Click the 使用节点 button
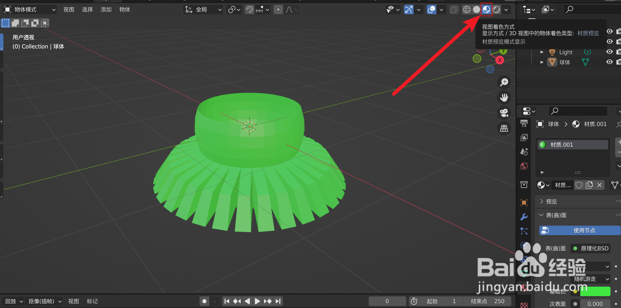This screenshot has width=621, height=308. [x=580, y=230]
